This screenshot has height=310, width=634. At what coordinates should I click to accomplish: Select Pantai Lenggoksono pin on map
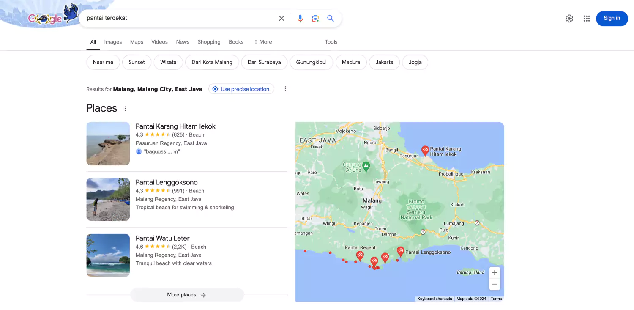[x=400, y=252]
